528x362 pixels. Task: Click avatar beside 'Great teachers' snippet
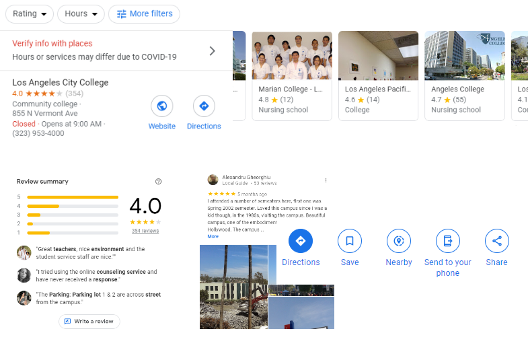[x=24, y=252]
